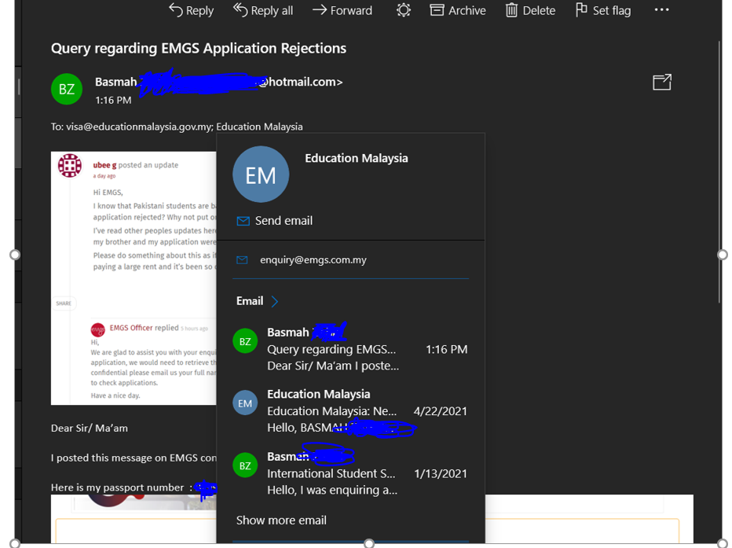Screen dimensions: 732x548
Task: Archive the current email
Action: [458, 10]
